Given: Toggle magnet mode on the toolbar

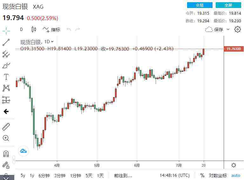Looking at the screenshot, I should click(x=6, y=154).
